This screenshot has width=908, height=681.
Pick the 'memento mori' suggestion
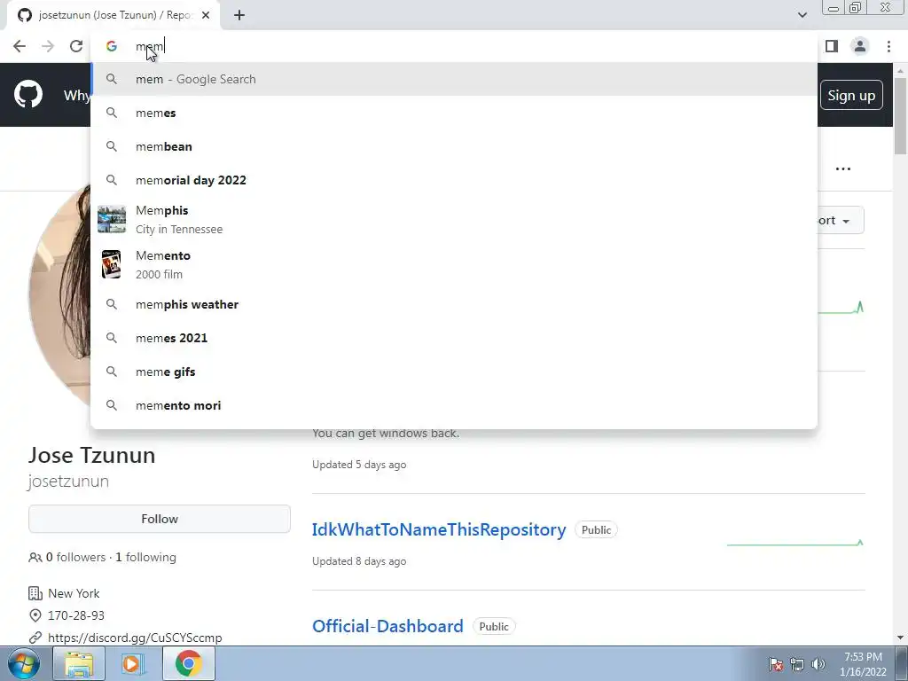[x=454, y=405]
